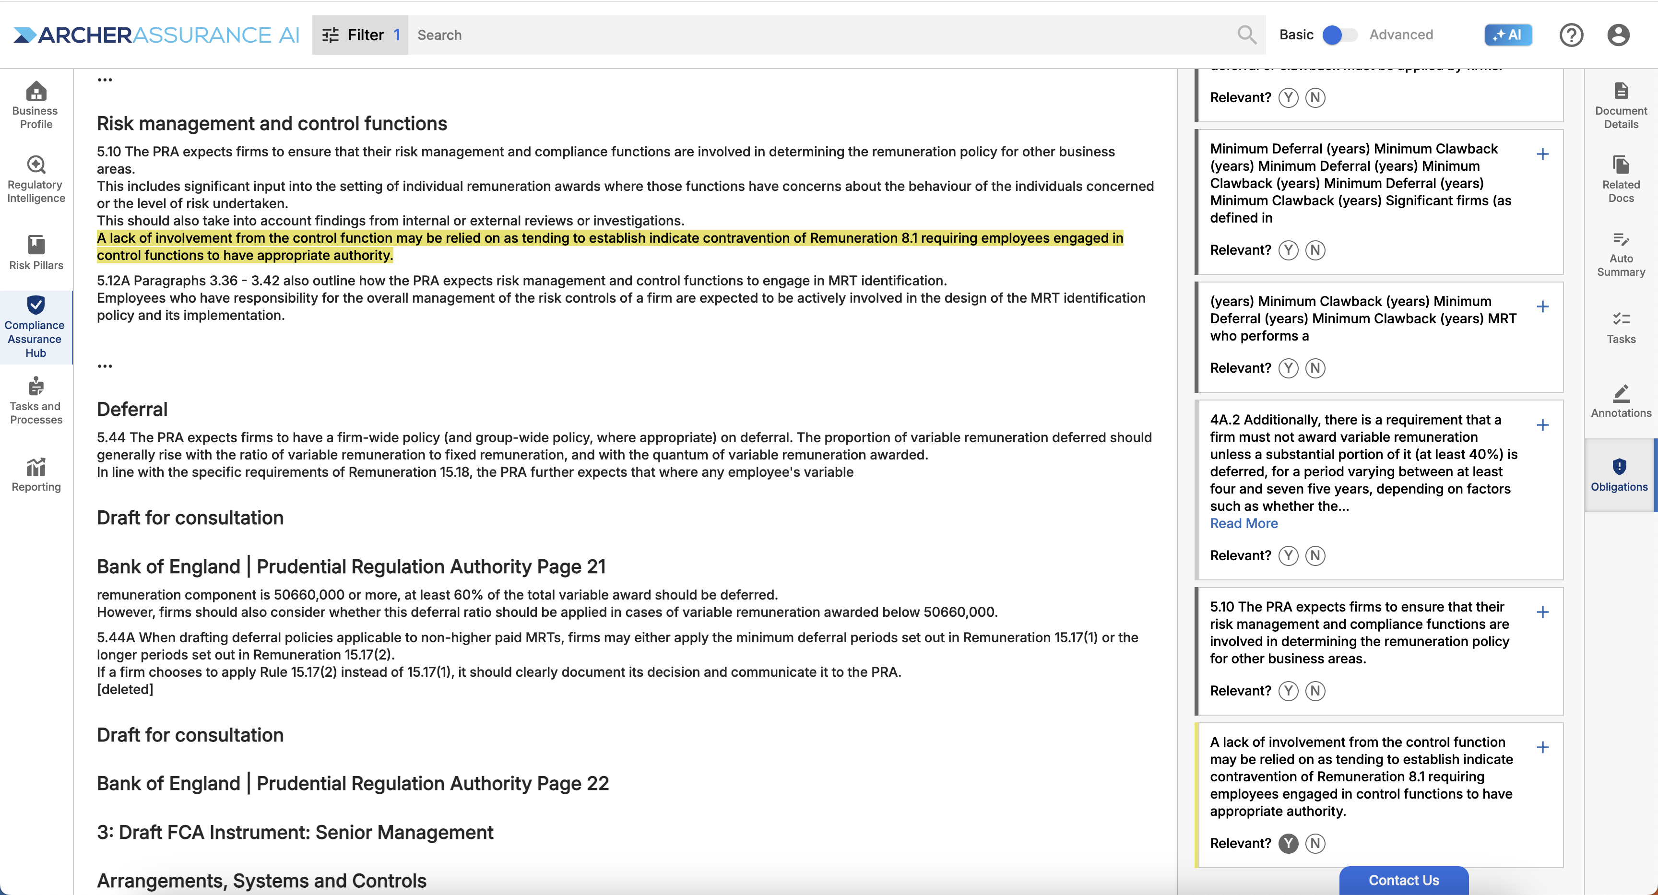This screenshot has height=895, width=1658.
Task: Click the Basic mode label
Action: coord(1296,35)
